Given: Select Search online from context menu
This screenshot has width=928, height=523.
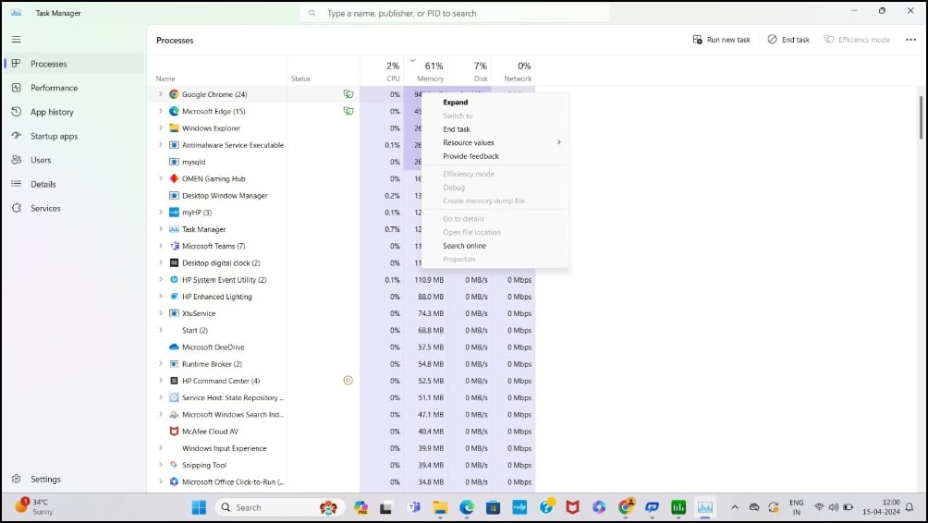Looking at the screenshot, I should (464, 246).
